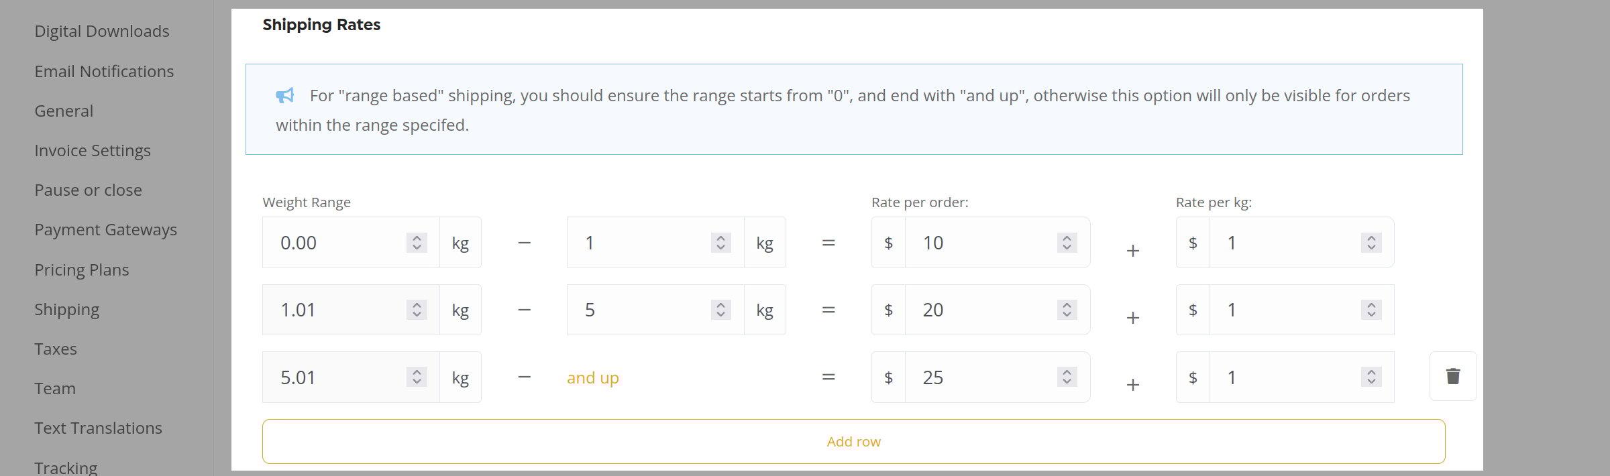
Task: Click stepper on the $20 rate field
Action: [x=1067, y=310]
